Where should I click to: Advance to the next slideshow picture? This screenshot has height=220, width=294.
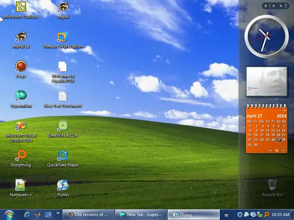(277, 94)
